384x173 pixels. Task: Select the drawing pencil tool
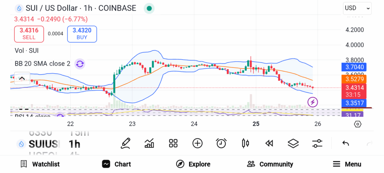[x=126, y=143]
